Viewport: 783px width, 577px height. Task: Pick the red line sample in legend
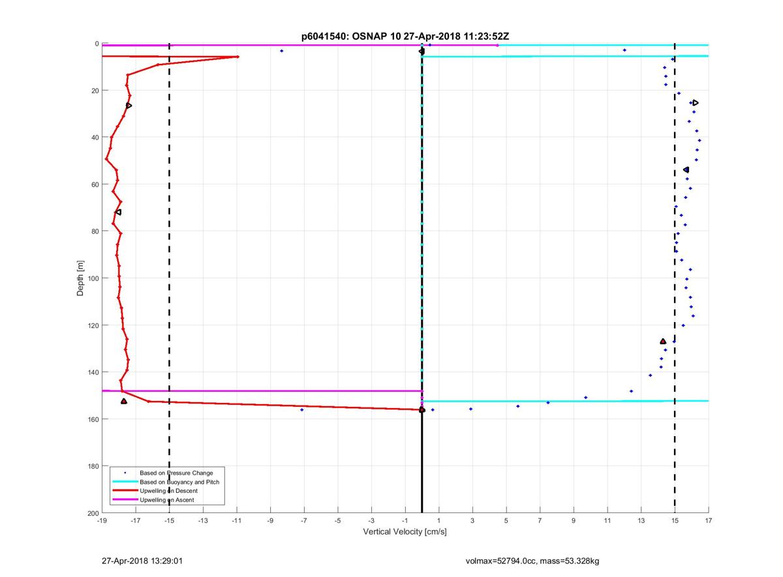click(125, 491)
